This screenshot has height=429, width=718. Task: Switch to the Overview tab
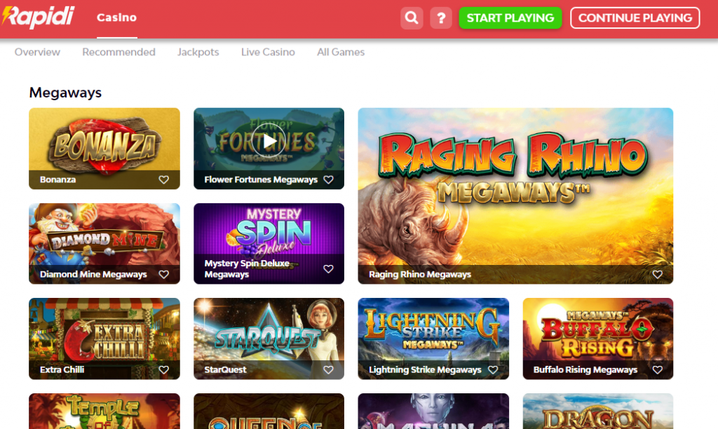click(x=37, y=52)
